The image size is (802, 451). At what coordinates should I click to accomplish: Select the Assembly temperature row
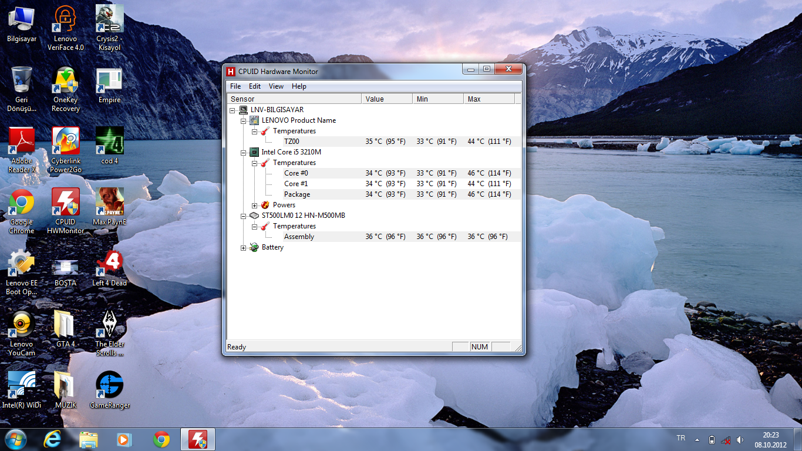pyautogui.click(x=373, y=237)
